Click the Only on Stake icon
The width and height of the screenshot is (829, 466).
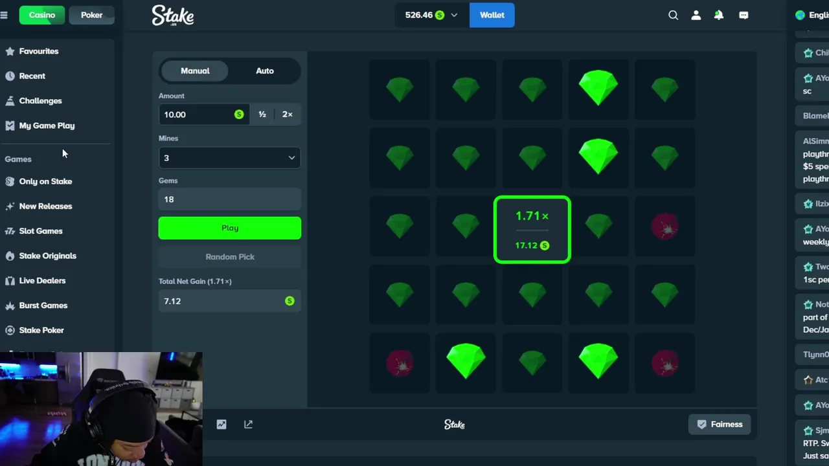10,181
